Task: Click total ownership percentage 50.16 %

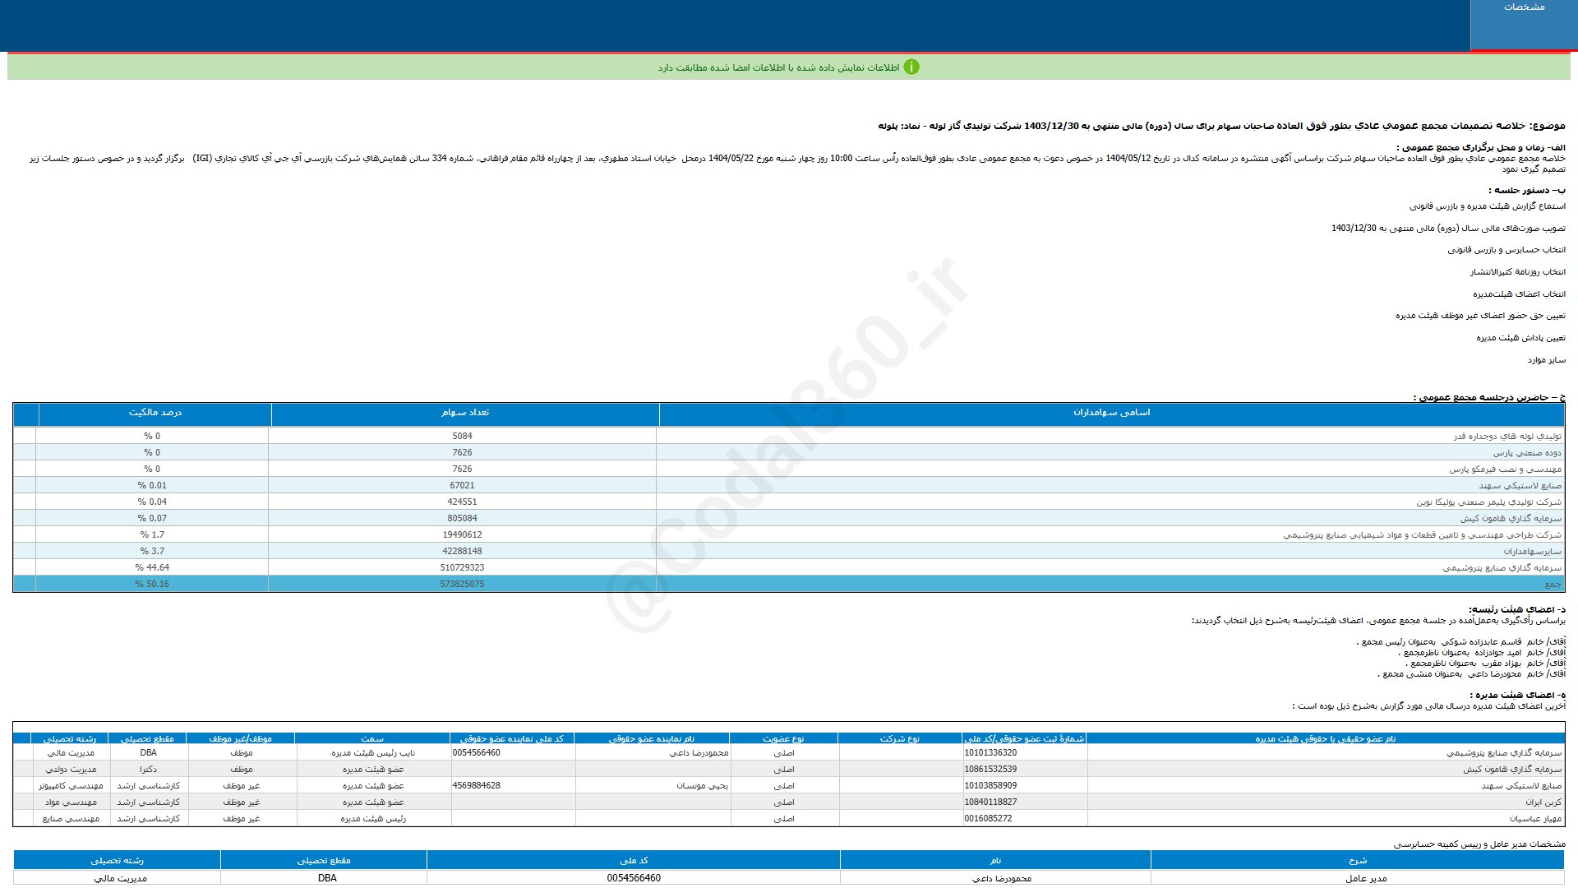Action: pos(152,585)
